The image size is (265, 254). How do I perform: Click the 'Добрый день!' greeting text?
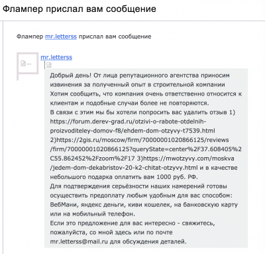click(70, 76)
